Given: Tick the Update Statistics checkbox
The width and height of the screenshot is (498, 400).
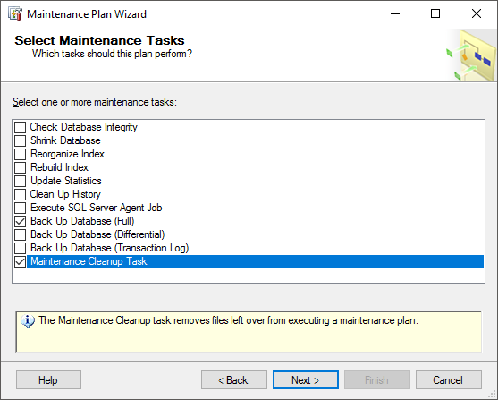Looking at the screenshot, I should tap(20, 182).
